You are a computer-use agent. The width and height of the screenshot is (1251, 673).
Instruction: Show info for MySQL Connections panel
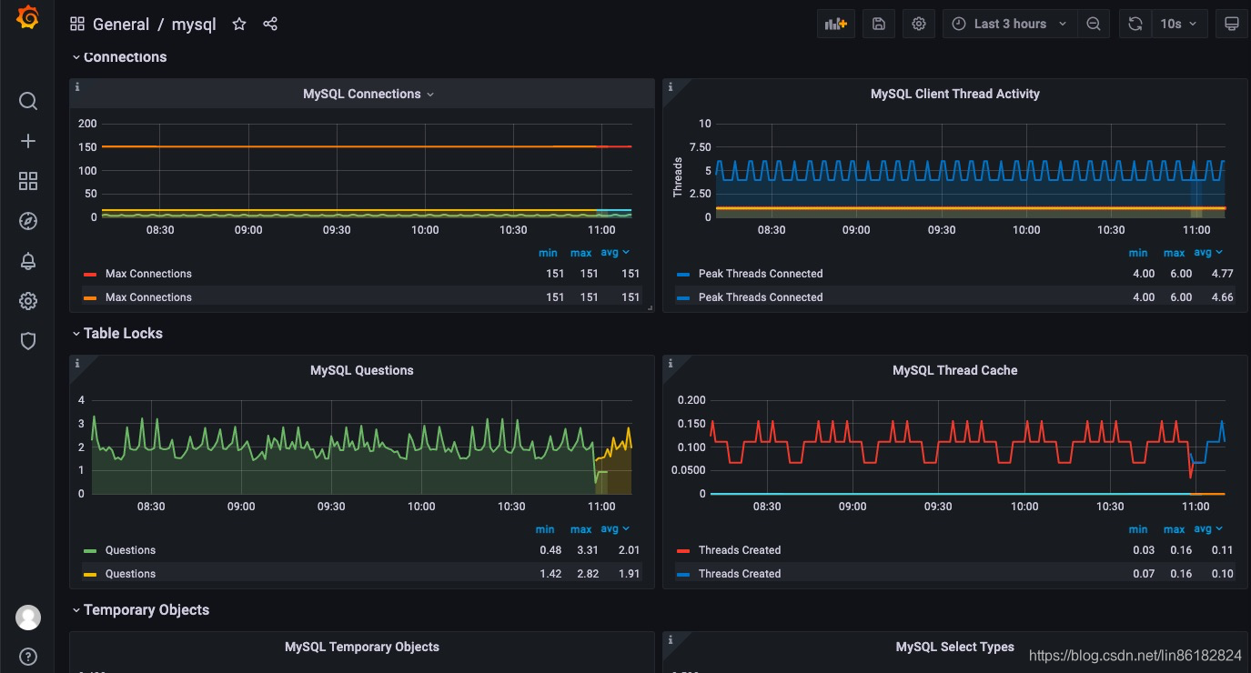(77, 87)
